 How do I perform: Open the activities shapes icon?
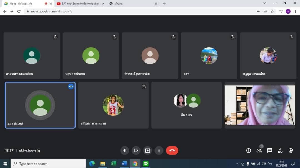pyautogui.click(x=280, y=151)
